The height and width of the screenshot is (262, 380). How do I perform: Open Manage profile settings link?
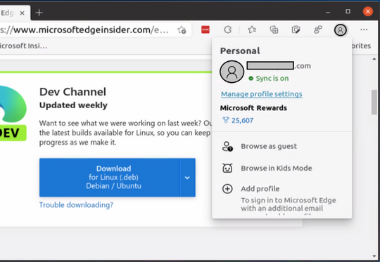262,94
